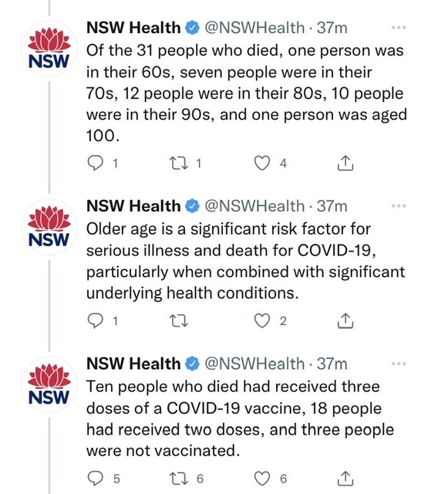Open more options for the first tweet

pos(399,28)
